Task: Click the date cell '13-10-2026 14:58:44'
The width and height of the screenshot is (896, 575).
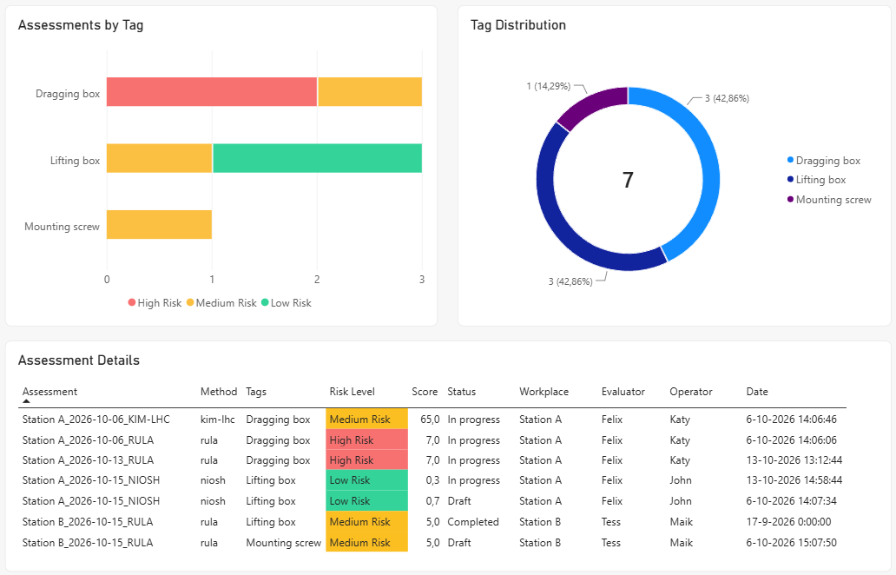Action: click(794, 480)
